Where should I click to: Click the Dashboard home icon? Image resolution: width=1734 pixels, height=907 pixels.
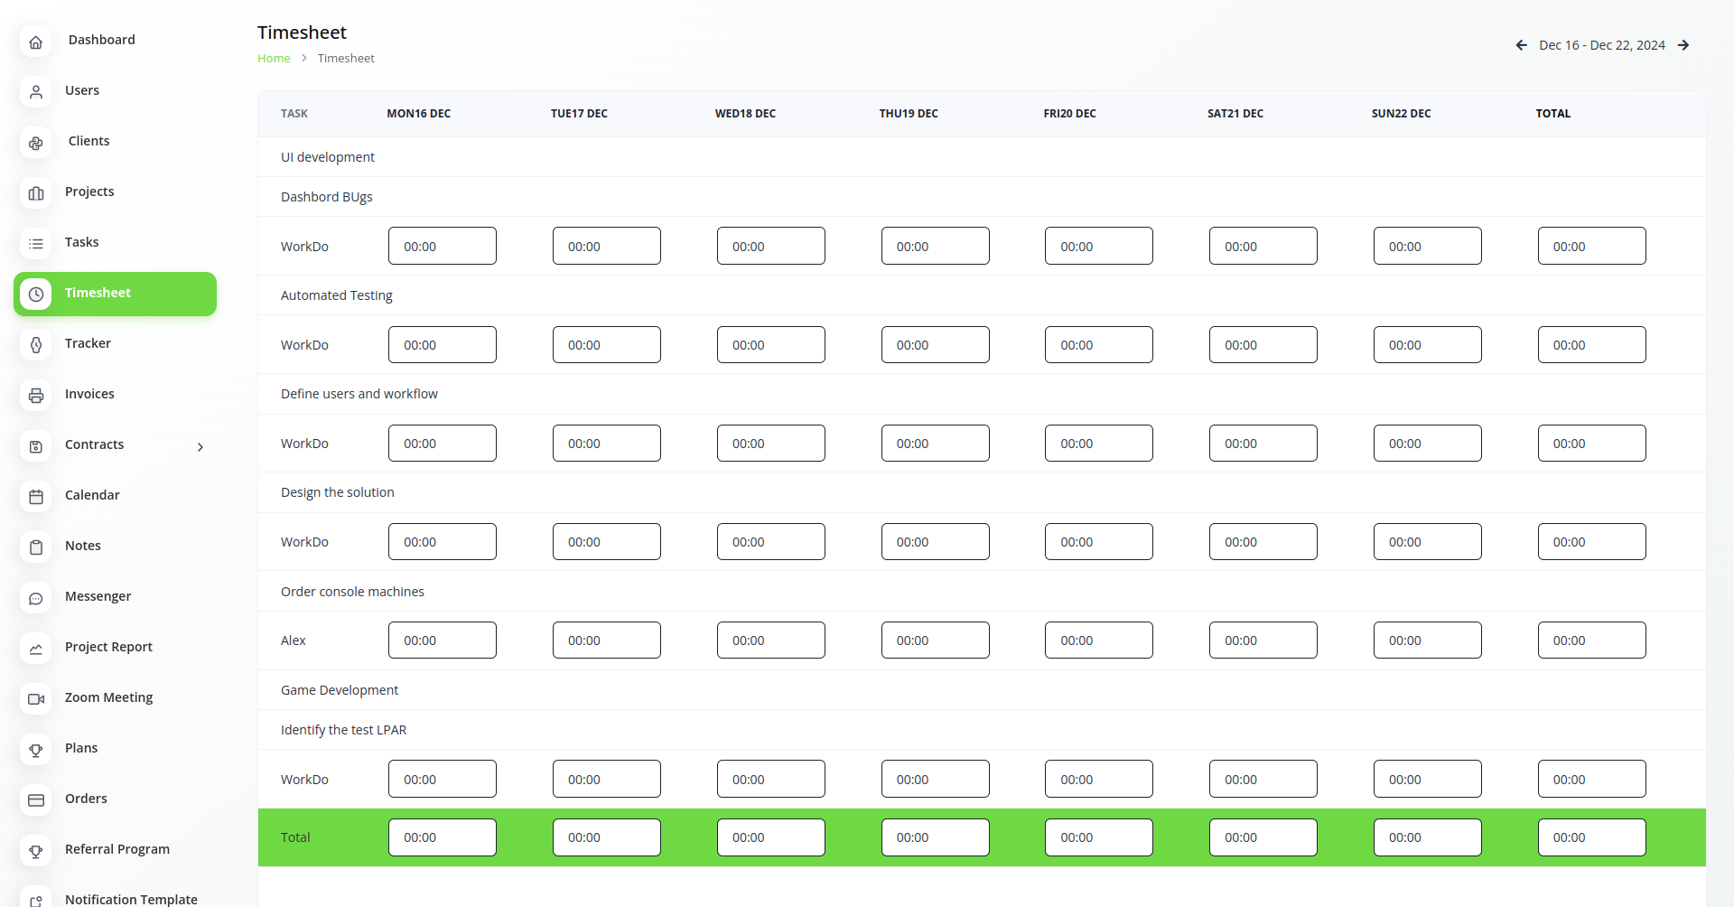click(x=36, y=42)
